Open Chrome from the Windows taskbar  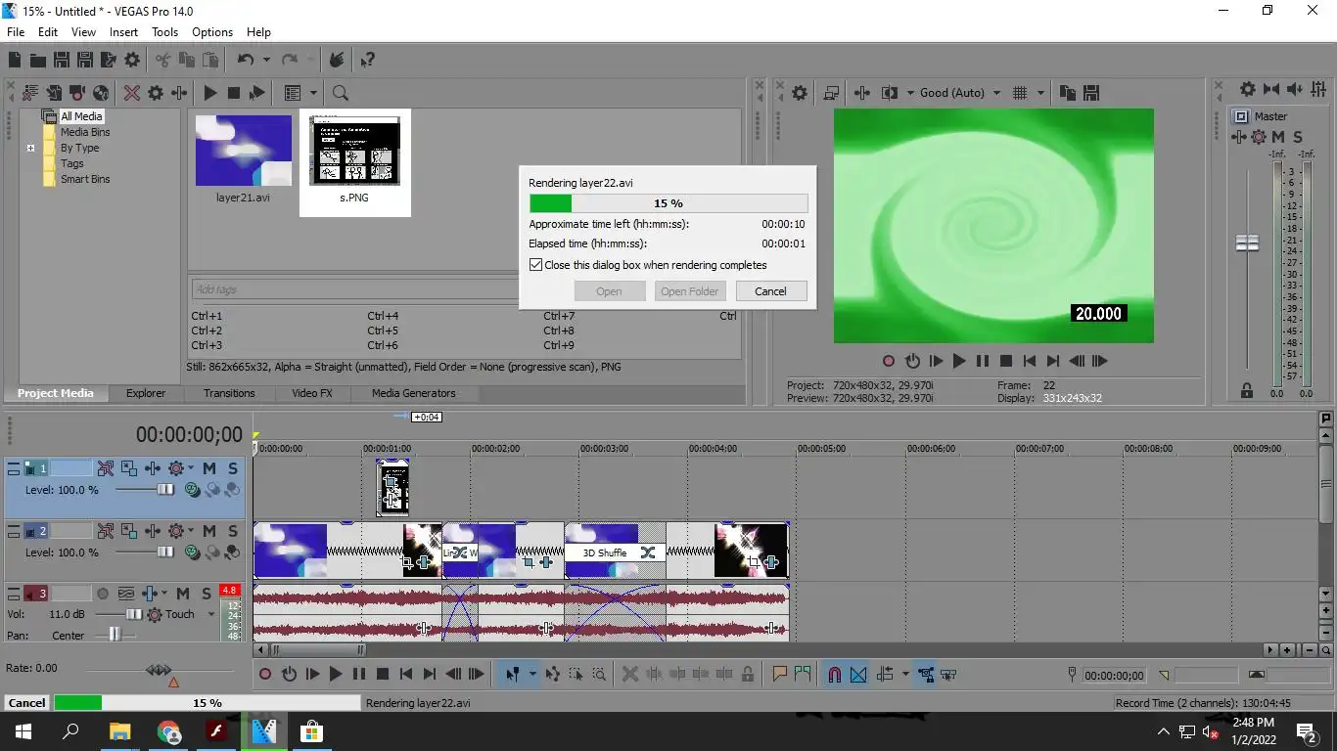[168, 731]
